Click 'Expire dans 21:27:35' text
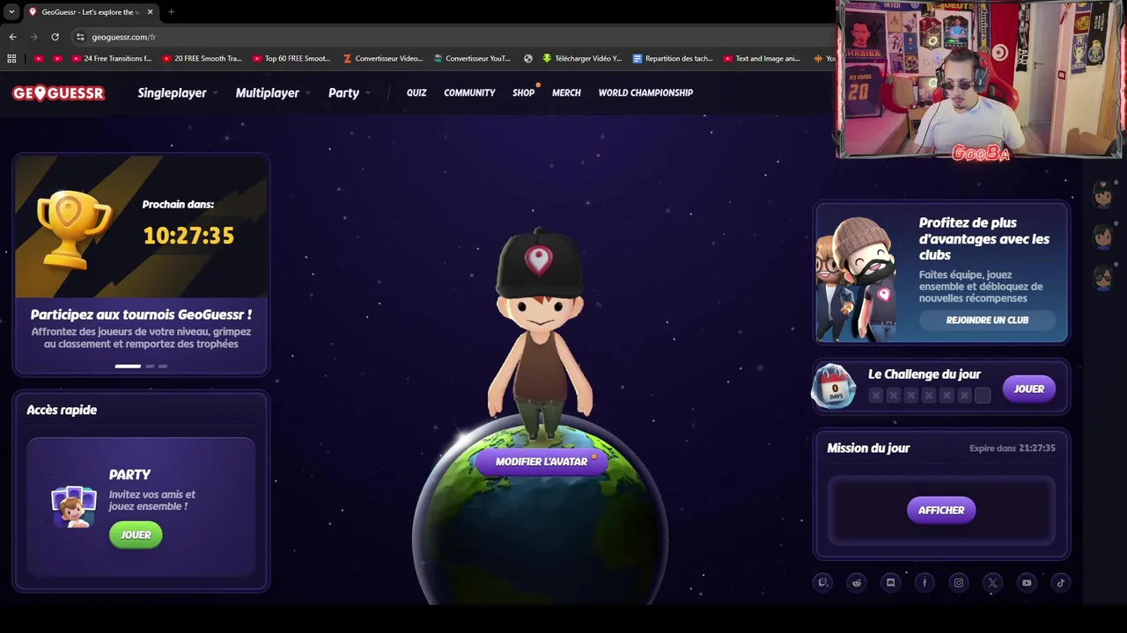 1013,448
